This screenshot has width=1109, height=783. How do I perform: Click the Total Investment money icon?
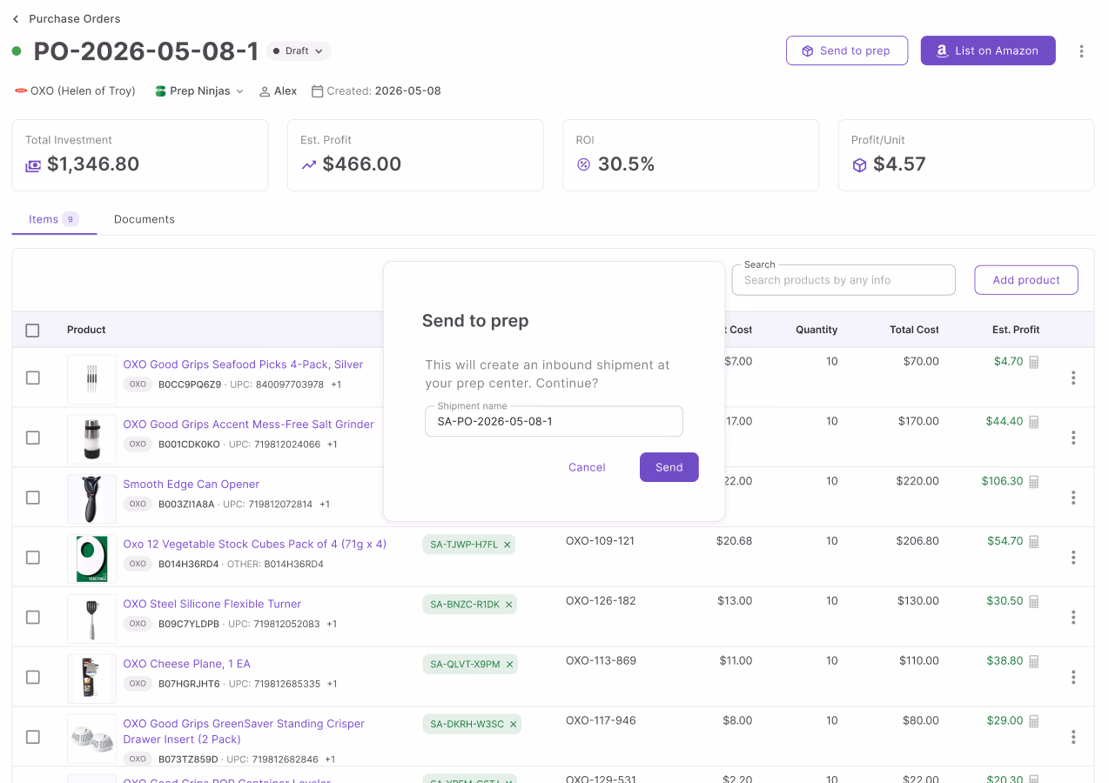(33, 165)
